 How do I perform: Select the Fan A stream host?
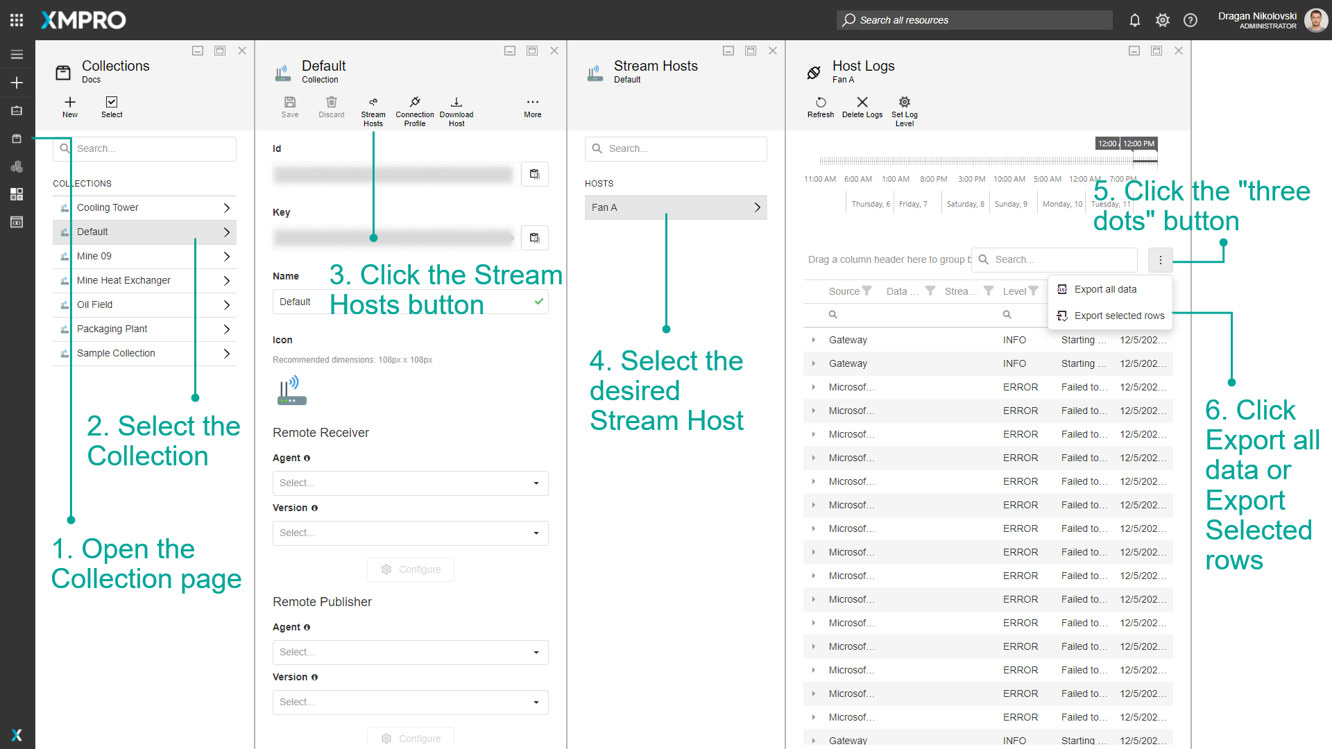676,207
